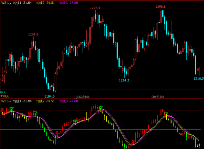Click the CMX金E06 contract marker
The width and height of the screenshot is (204, 149).
click(x=83, y=97)
